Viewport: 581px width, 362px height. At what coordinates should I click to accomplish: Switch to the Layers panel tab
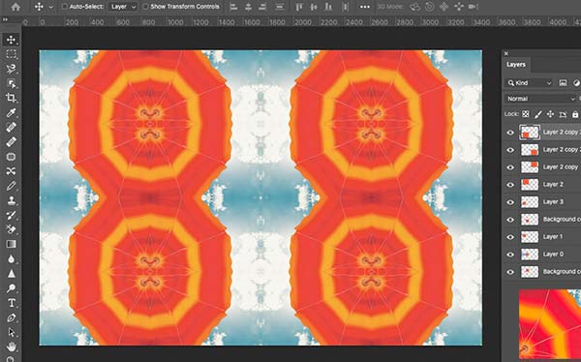click(516, 65)
